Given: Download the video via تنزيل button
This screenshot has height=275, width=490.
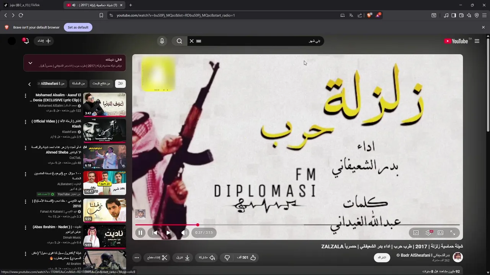Looking at the screenshot, I should tap(183, 258).
